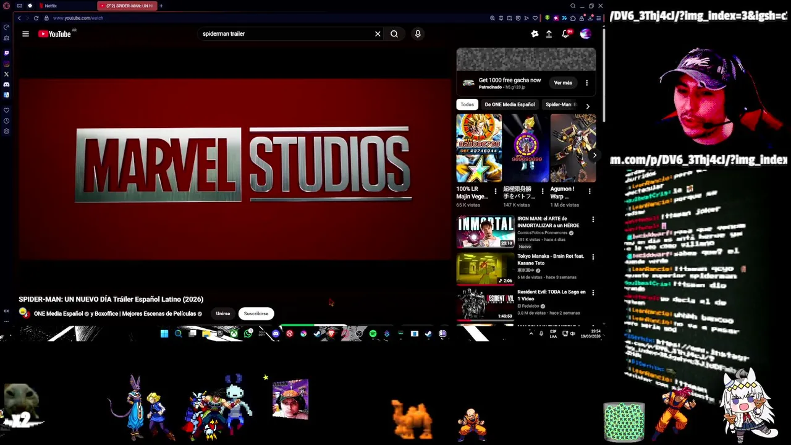Open options for 'Agumon! Warp' short

[x=589, y=192]
